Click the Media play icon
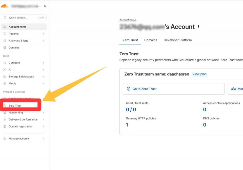243x170 pixels. pyautogui.click(x=5, y=84)
